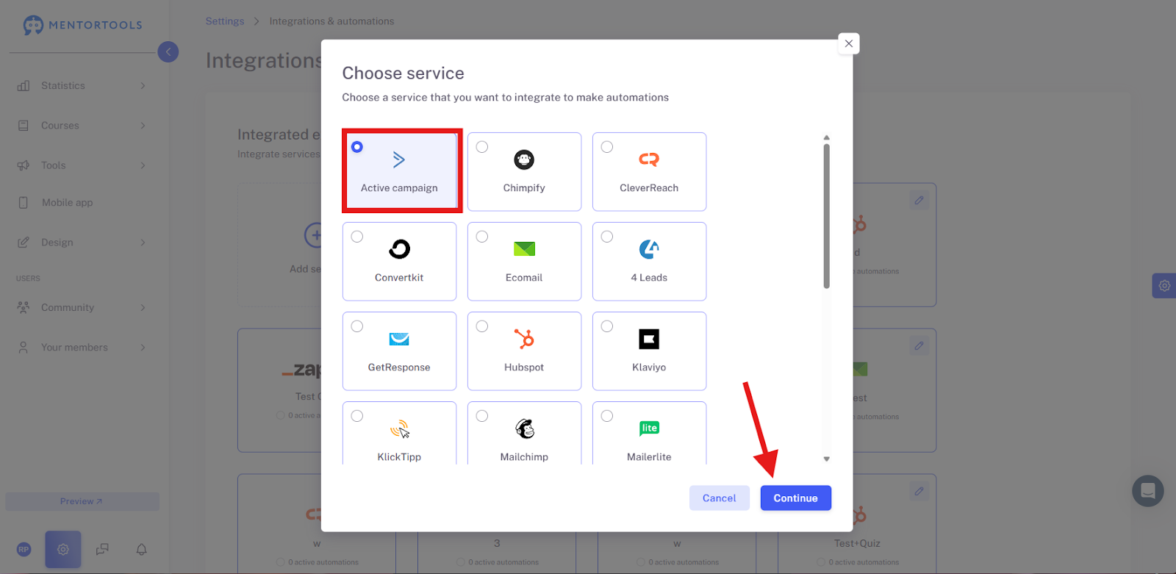Expand the Courses chevron
Viewport: 1176px width, 574px height.
tap(143, 126)
